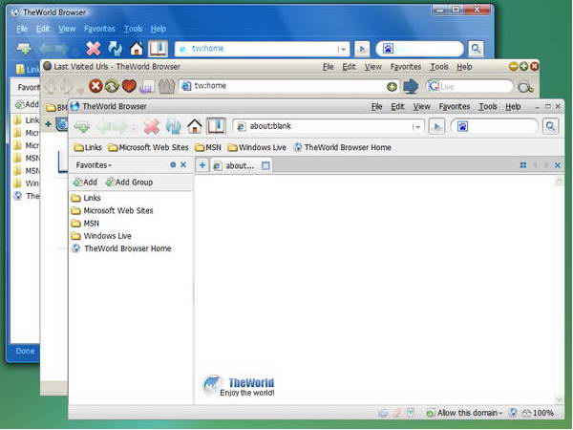
Task: Click Add in the Favorites panel
Action: 85,183
